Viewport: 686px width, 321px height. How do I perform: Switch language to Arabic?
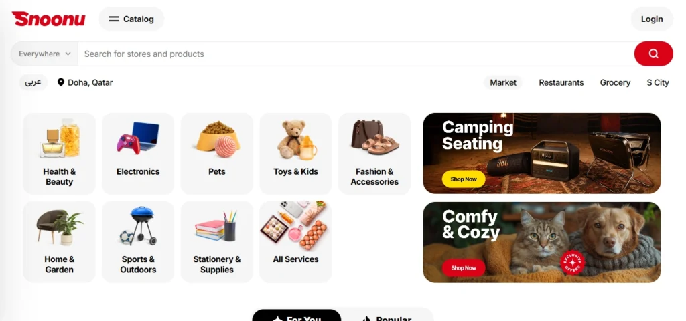coord(33,82)
